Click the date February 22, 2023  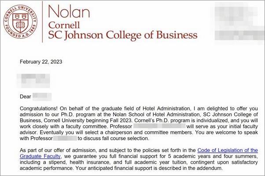click(x=41, y=62)
